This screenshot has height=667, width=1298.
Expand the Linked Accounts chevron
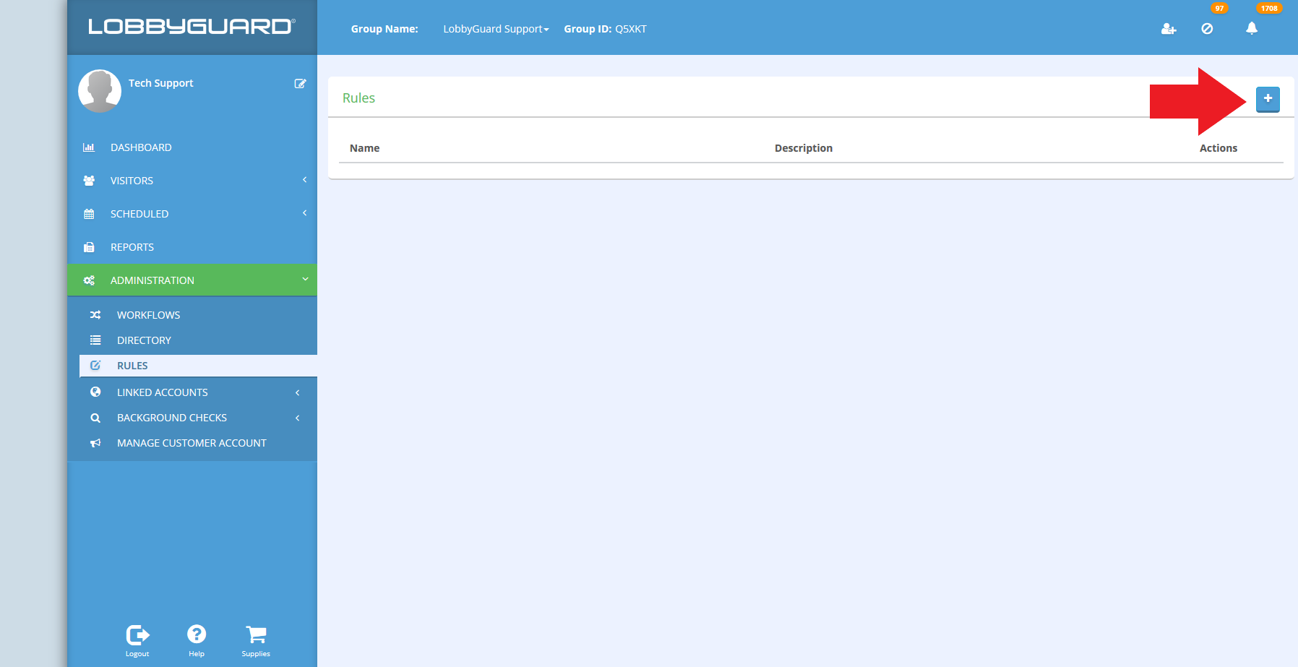coord(297,392)
